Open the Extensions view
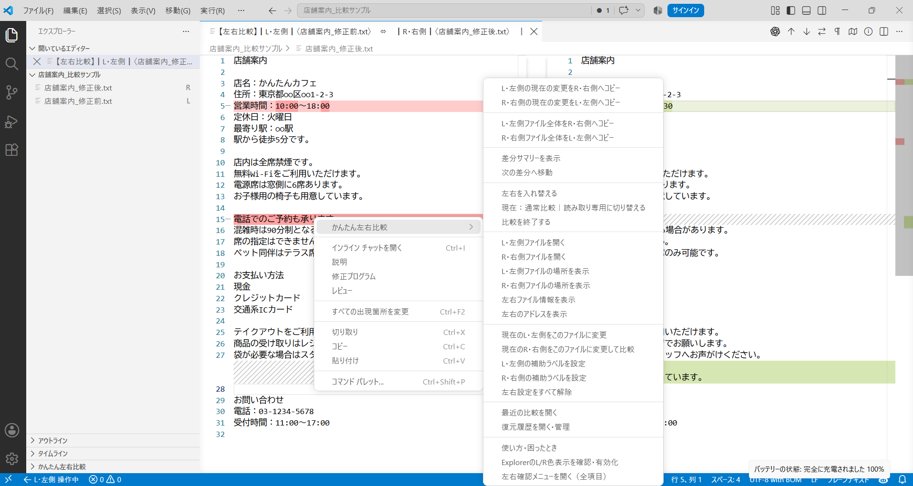The height and width of the screenshot is (486, 913). [12, 150]
